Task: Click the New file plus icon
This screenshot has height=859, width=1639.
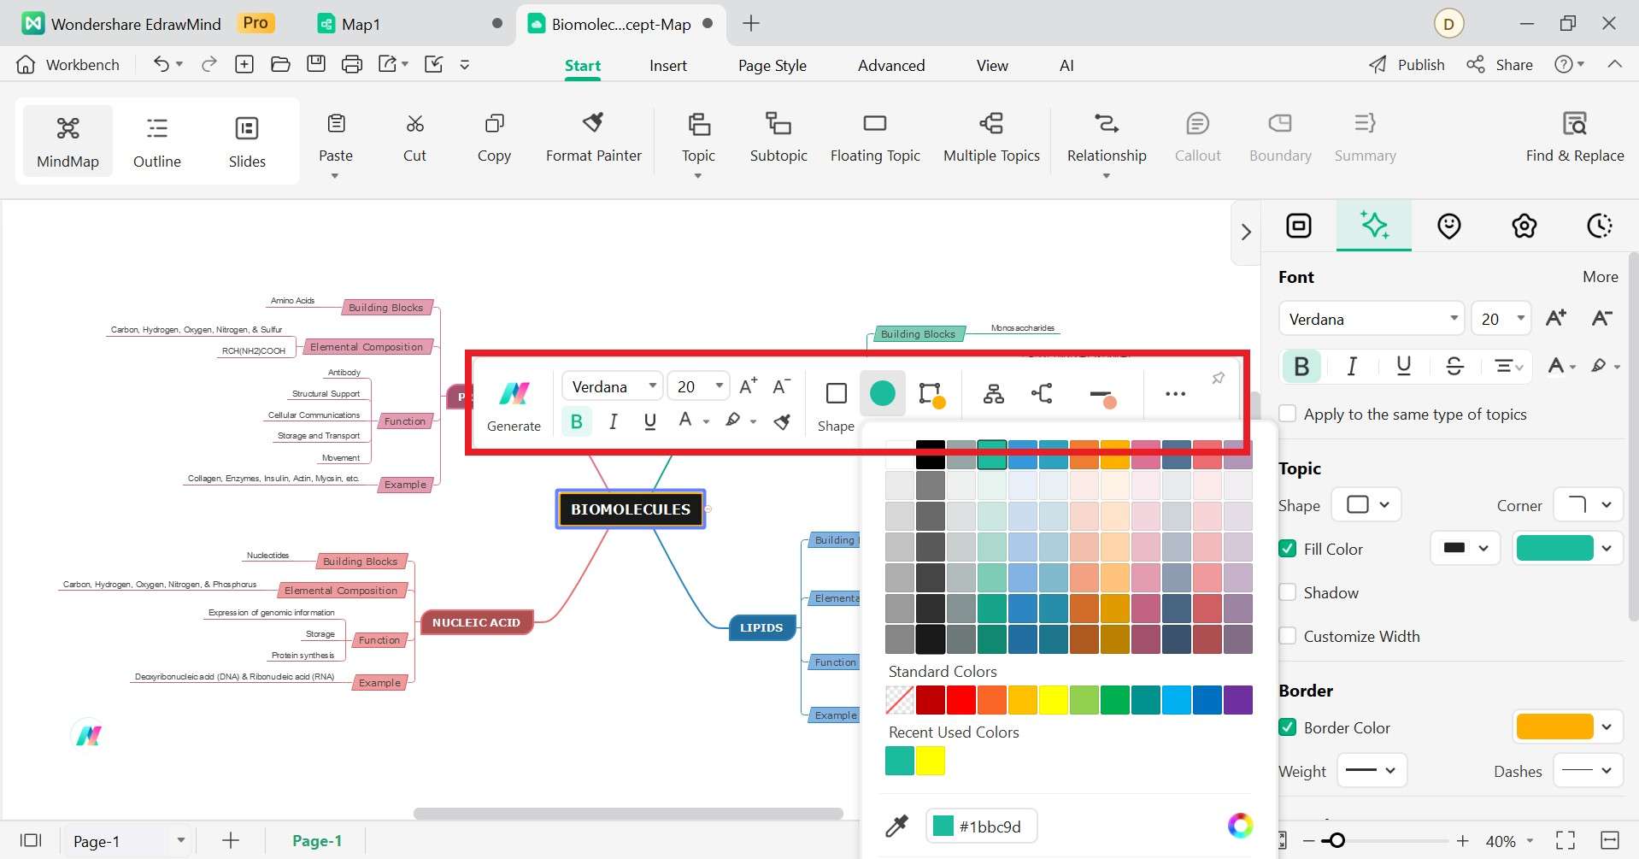Action: (244, 64)
